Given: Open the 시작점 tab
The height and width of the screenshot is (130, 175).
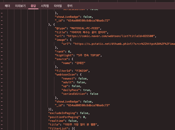Looking at the screenshot, I should pos(45,6).
